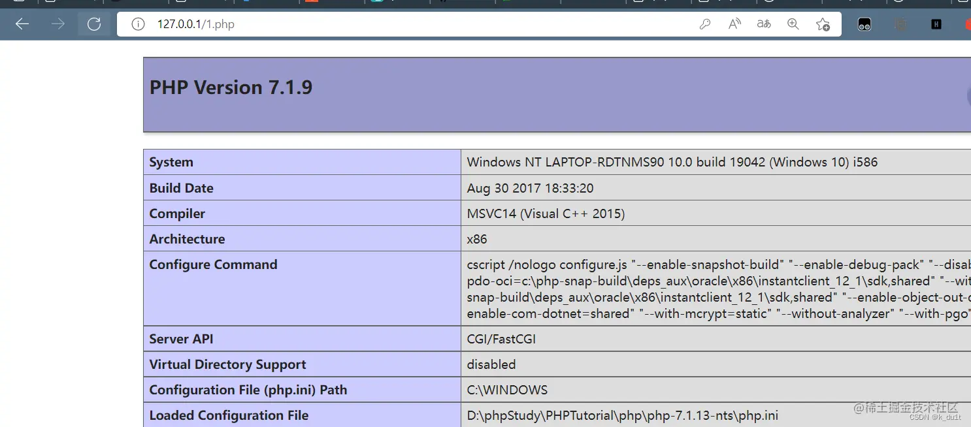Screen dimensions: 971x427
Task: Select the CGI/FastCGI value
Action: pyautogui.click(x=501, y=339)
